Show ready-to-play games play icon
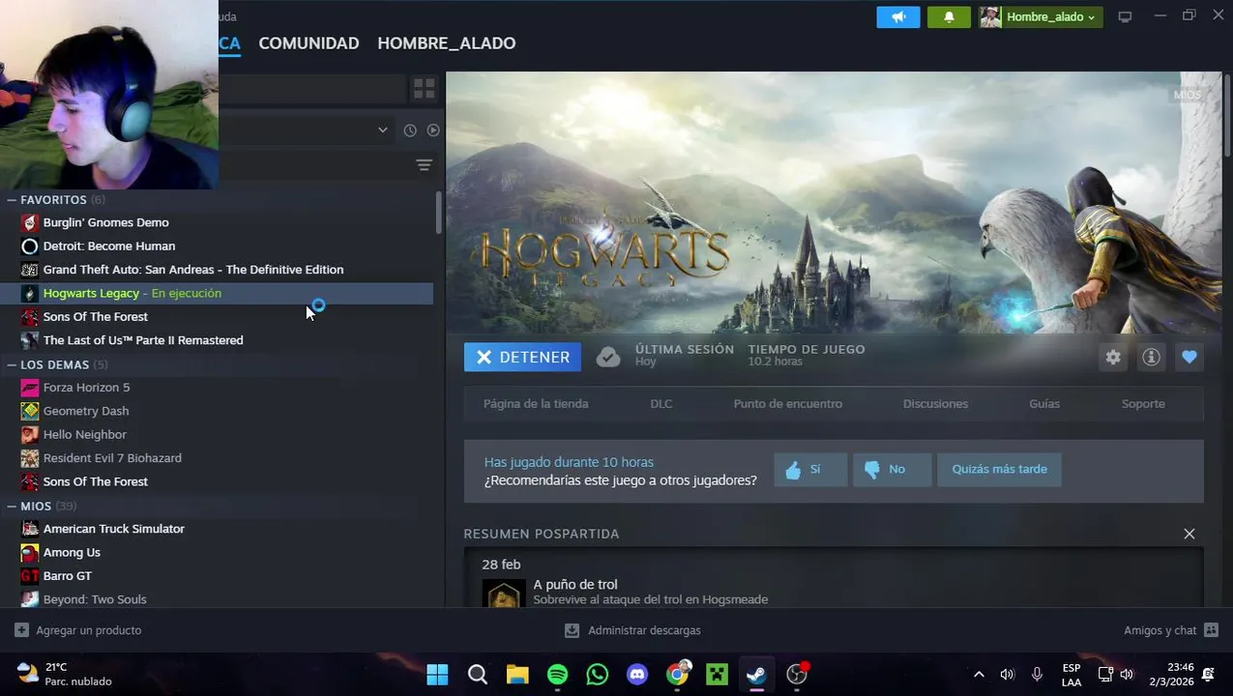The height and width of the screenshot is (696, 1233). [x=433, y=130]
